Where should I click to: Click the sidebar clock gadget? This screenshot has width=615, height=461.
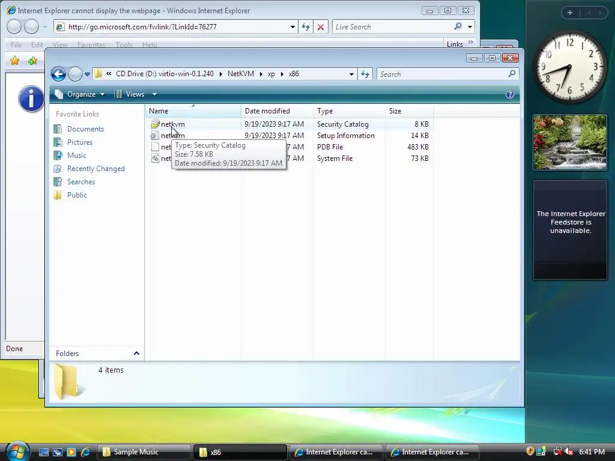tap(569, 66)
